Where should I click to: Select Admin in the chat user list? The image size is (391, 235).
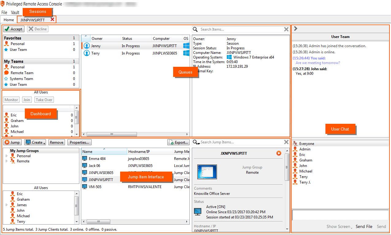[340, 149]
